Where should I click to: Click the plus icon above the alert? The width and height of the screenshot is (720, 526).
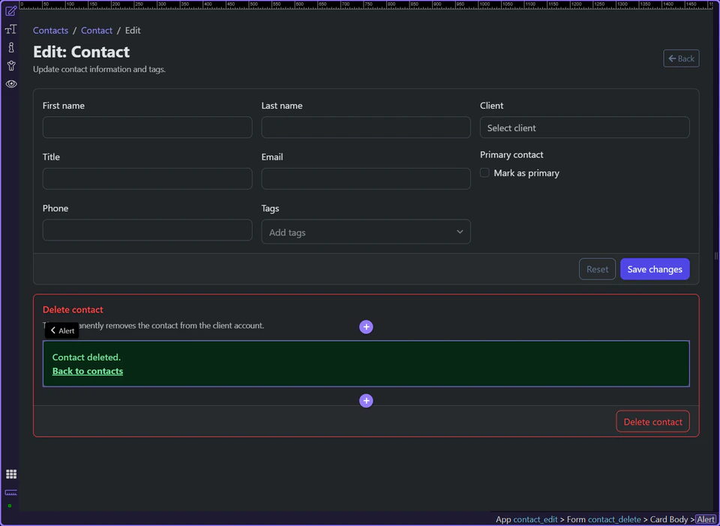[366, 327]
